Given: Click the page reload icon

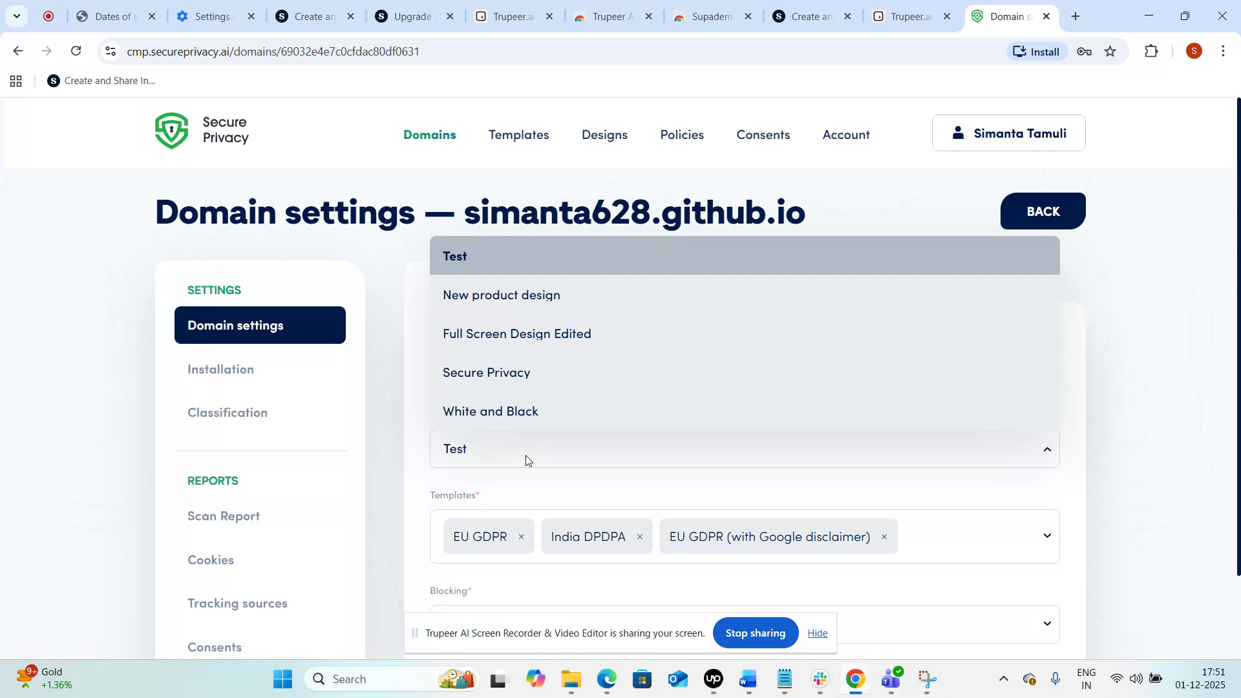Looking at the screenshot, I should 76,50.
